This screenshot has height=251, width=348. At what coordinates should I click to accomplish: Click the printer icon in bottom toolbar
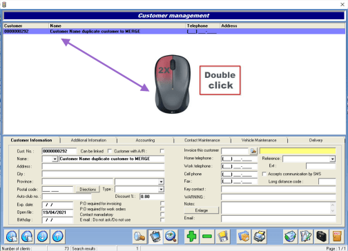pos(260,237)
